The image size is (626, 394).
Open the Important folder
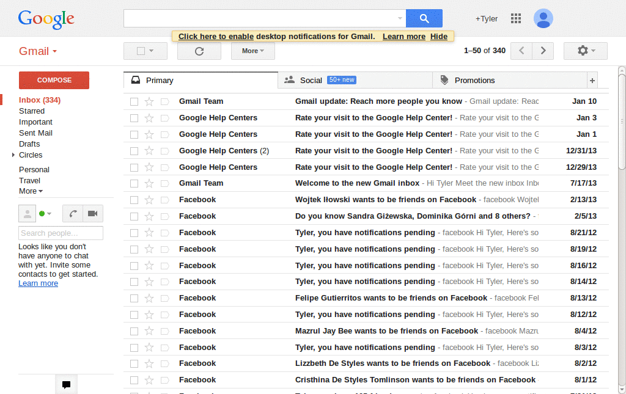click(35, 122)
